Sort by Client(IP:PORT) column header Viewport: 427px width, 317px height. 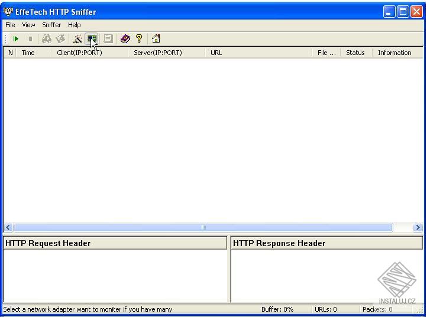point(89,53)
